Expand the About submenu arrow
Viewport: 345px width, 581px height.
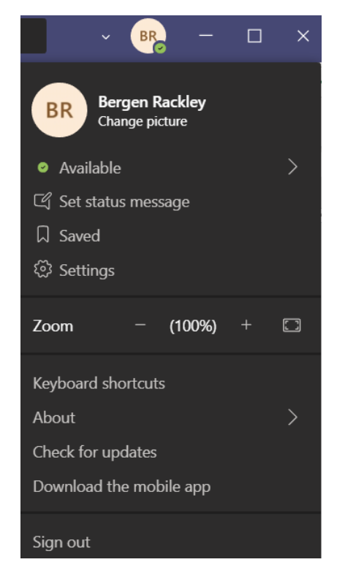[x=292, y=418]
